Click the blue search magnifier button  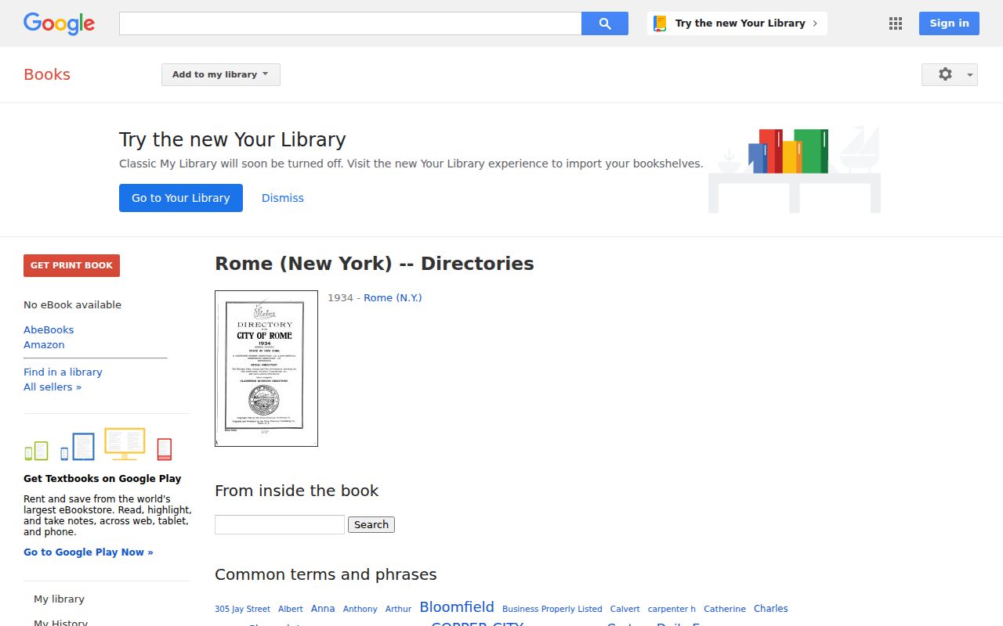605,23
